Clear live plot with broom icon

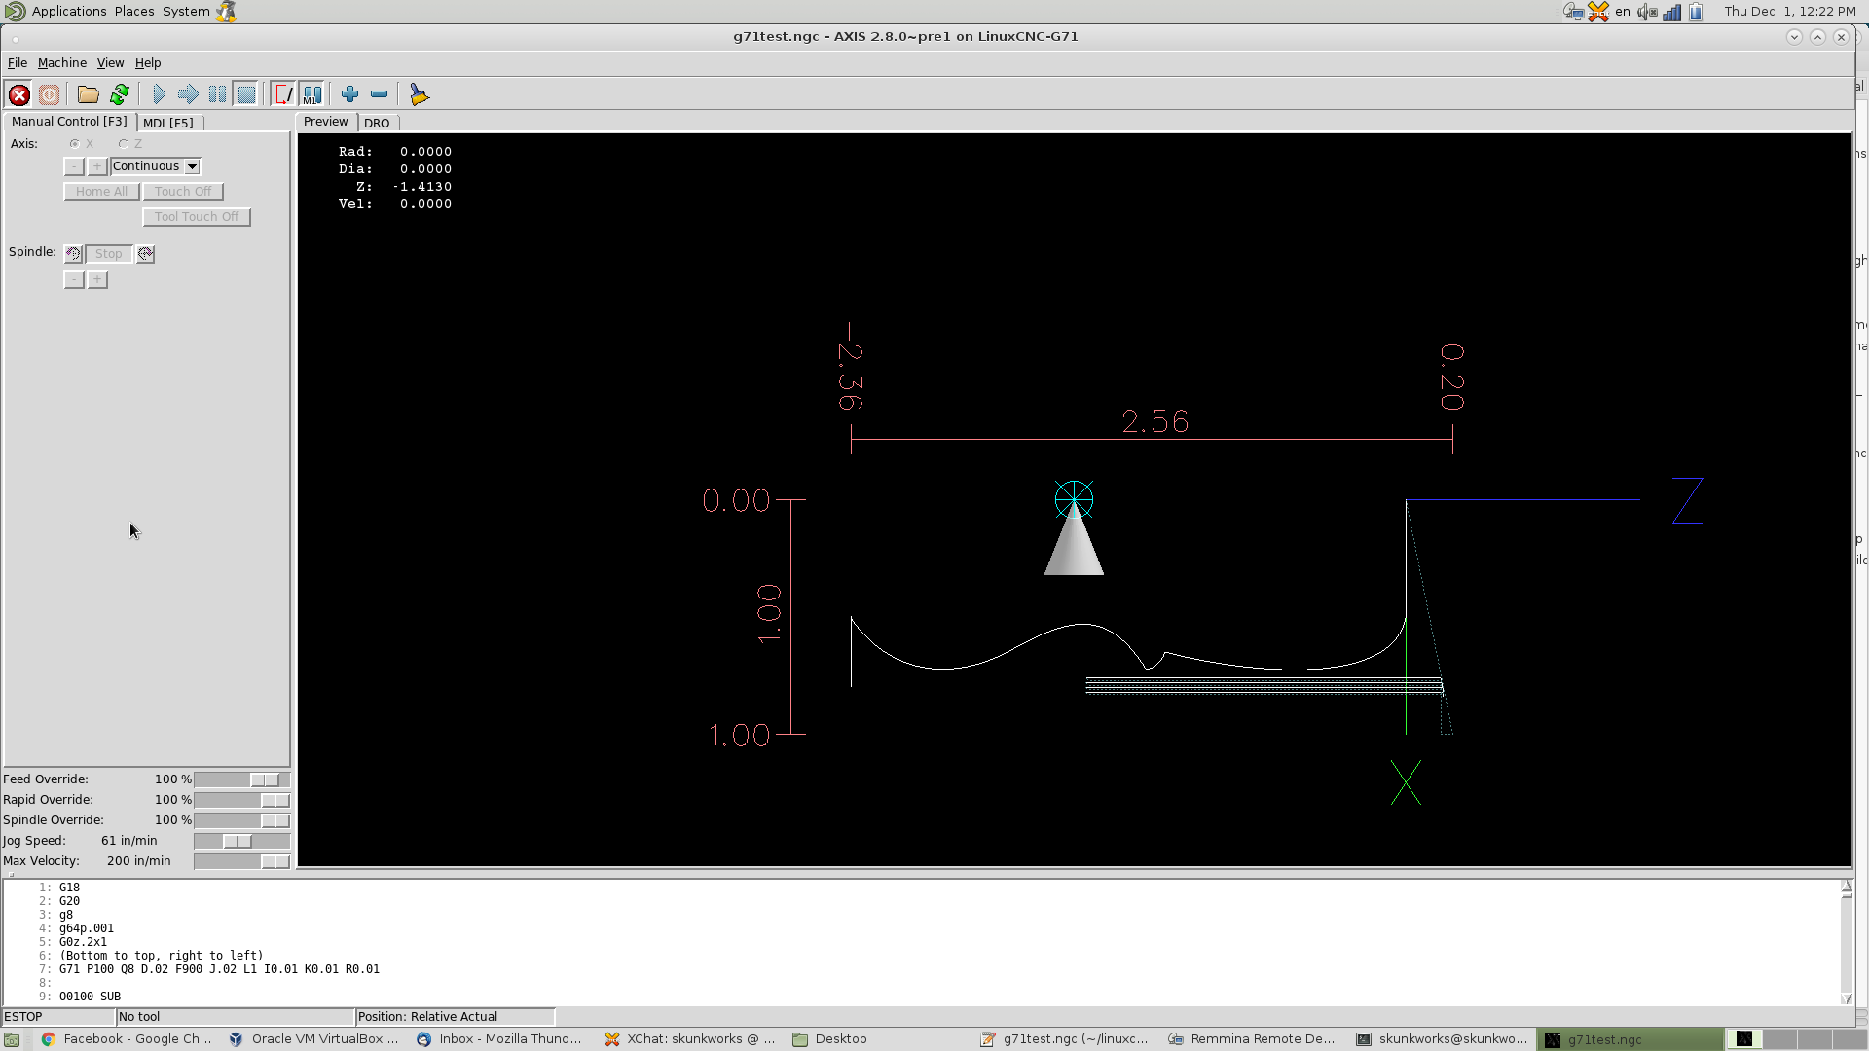(419, 94)
